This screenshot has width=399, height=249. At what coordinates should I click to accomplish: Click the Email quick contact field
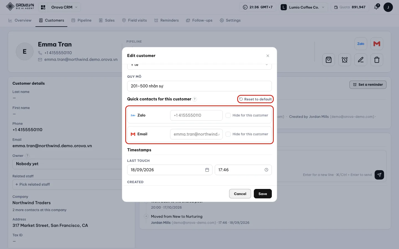pos(196,134)
